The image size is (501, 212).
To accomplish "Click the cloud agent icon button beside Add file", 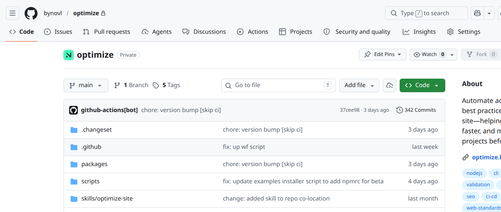I will 390,85.
